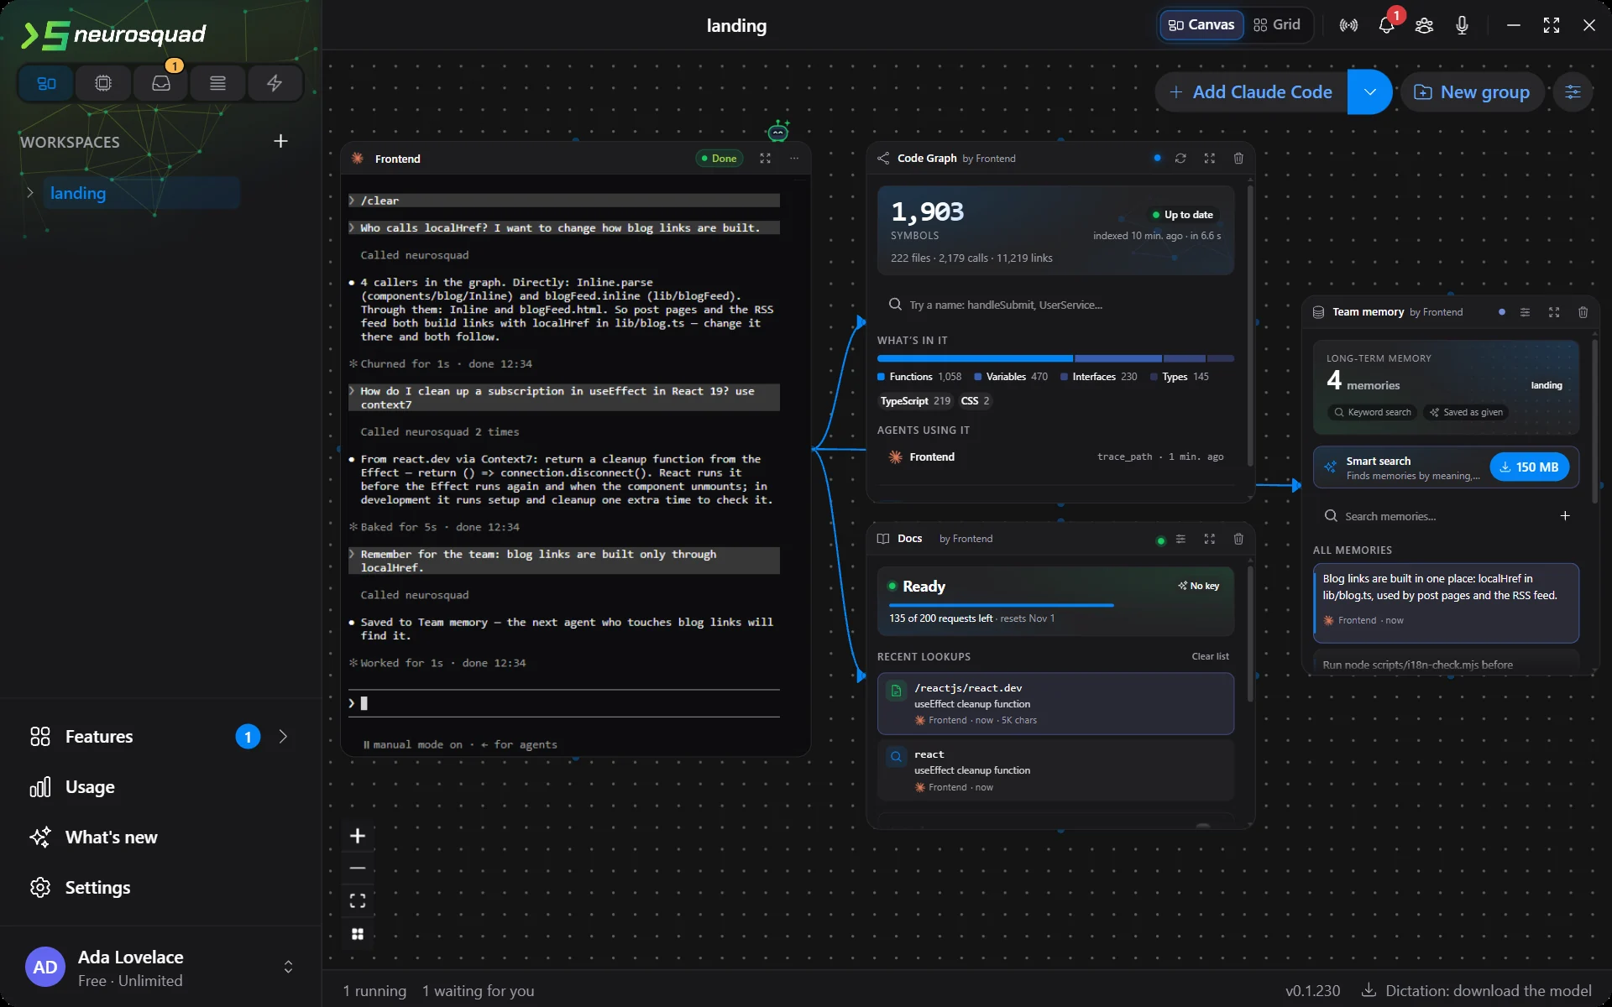1612x1007 pixels.
Task: Select Saved as given chip
Action: tap(1466, 412)
